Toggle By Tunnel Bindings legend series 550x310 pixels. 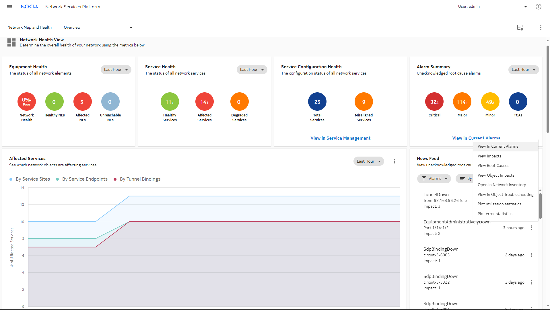click(x=137, y=179)
